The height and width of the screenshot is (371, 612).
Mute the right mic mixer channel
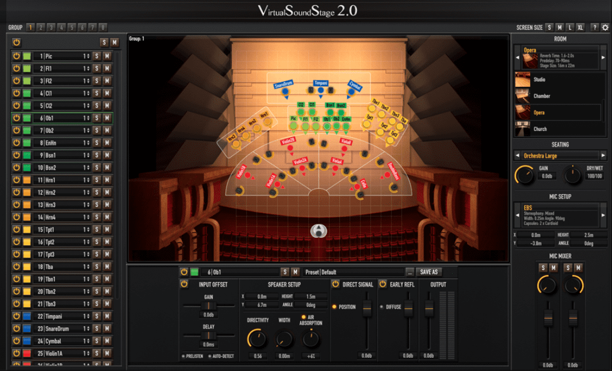[x=579, y=268]
